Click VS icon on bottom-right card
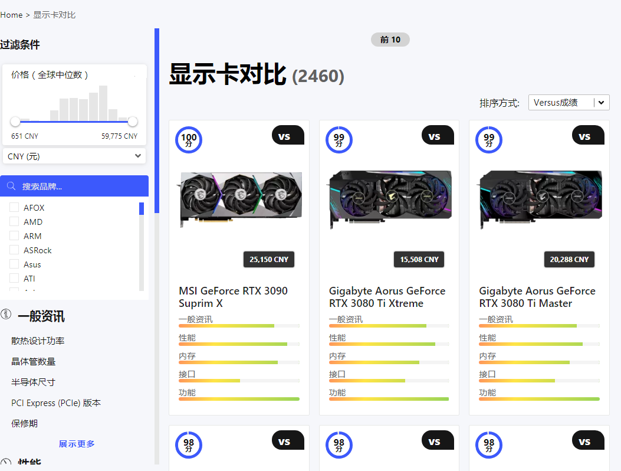 point(588,440)
